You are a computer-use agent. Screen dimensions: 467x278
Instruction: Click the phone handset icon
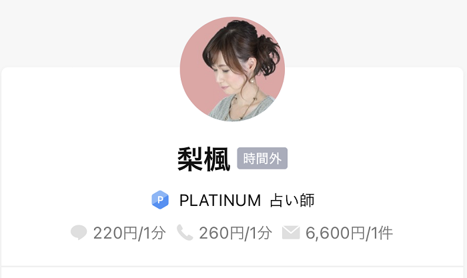(x=185, y=233)
